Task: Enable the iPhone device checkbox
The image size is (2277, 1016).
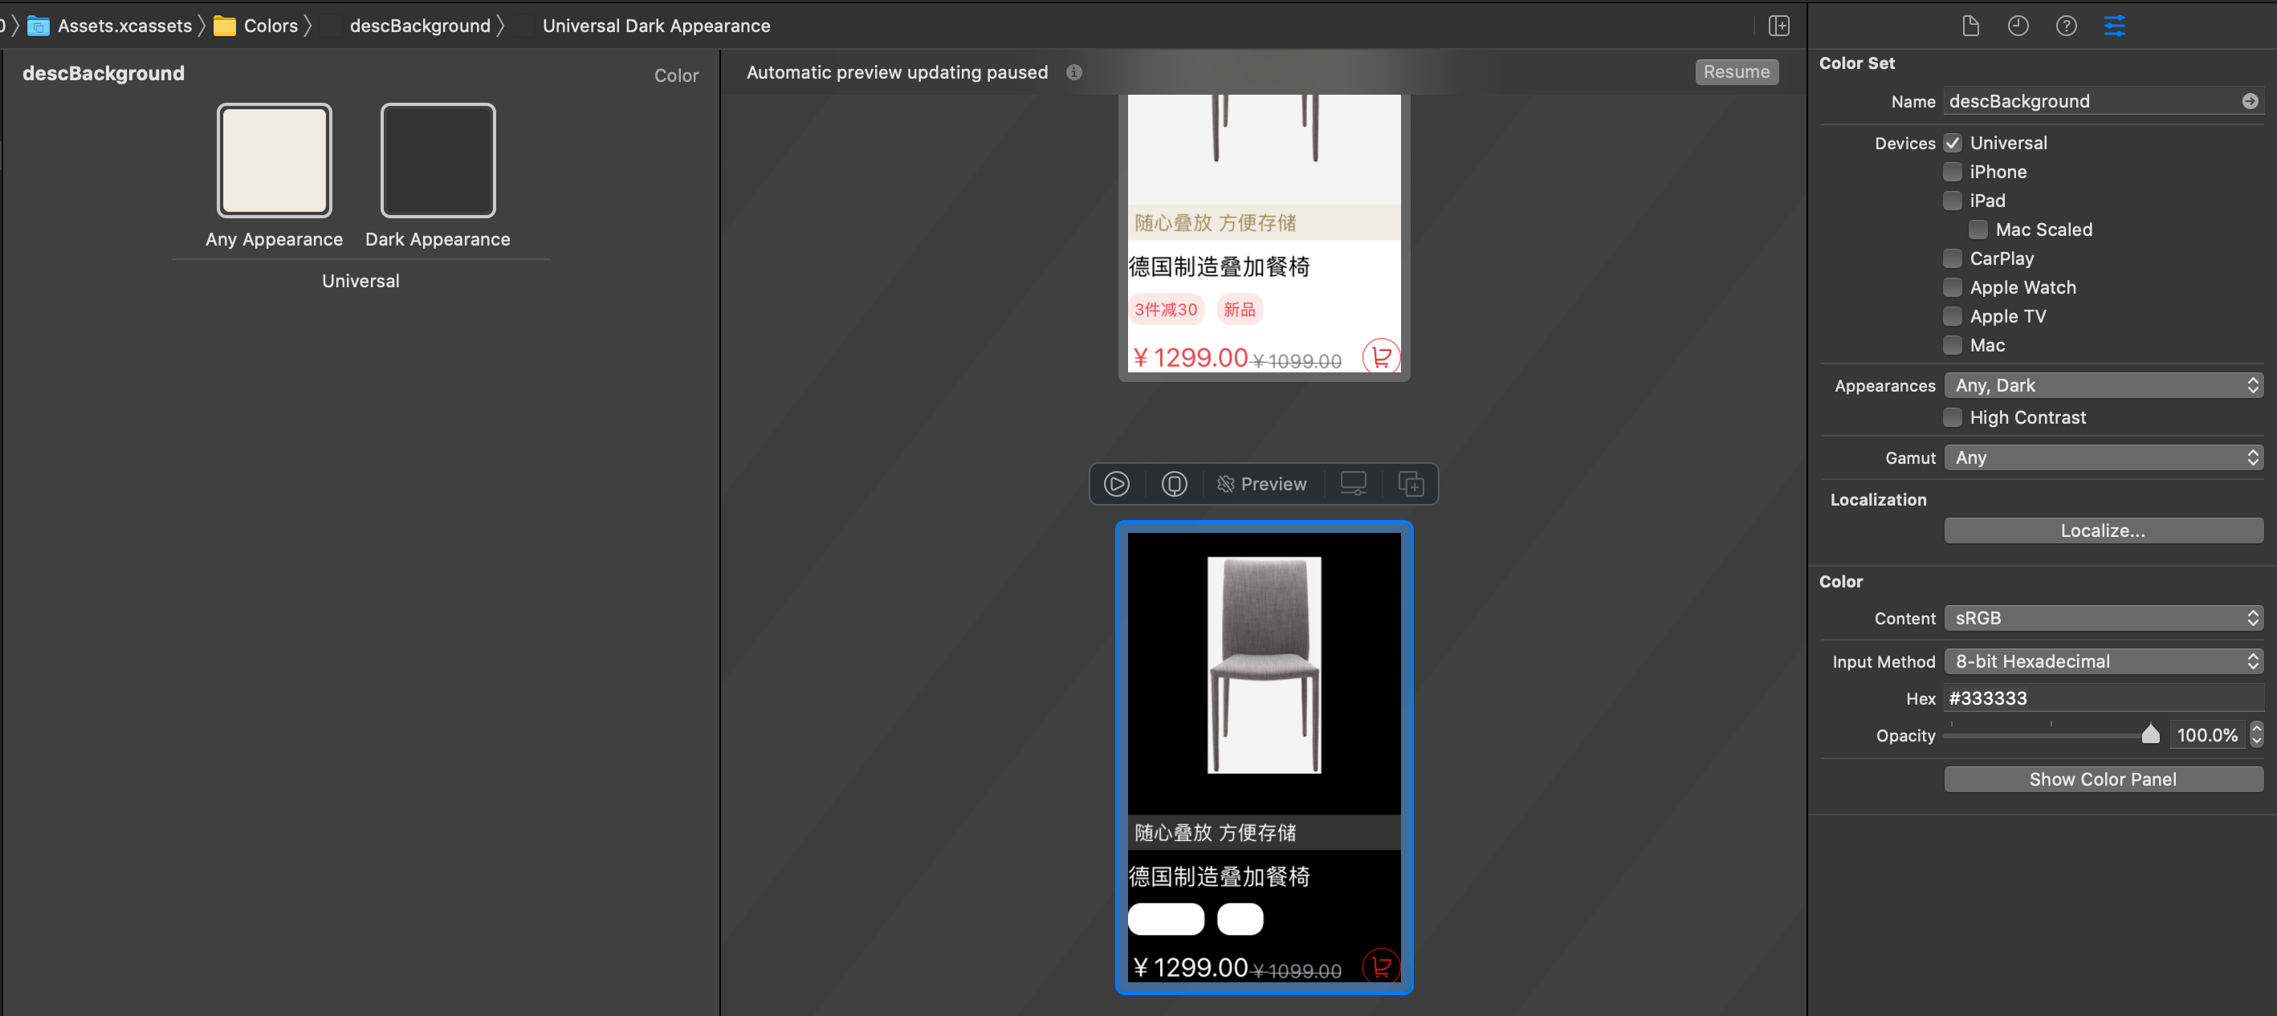Action: [x=1953, y=173]
